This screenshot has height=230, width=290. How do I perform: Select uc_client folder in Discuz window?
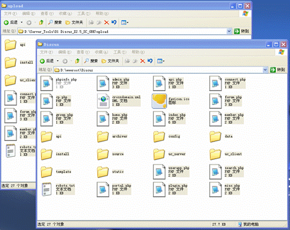click(x=216, y=154)
